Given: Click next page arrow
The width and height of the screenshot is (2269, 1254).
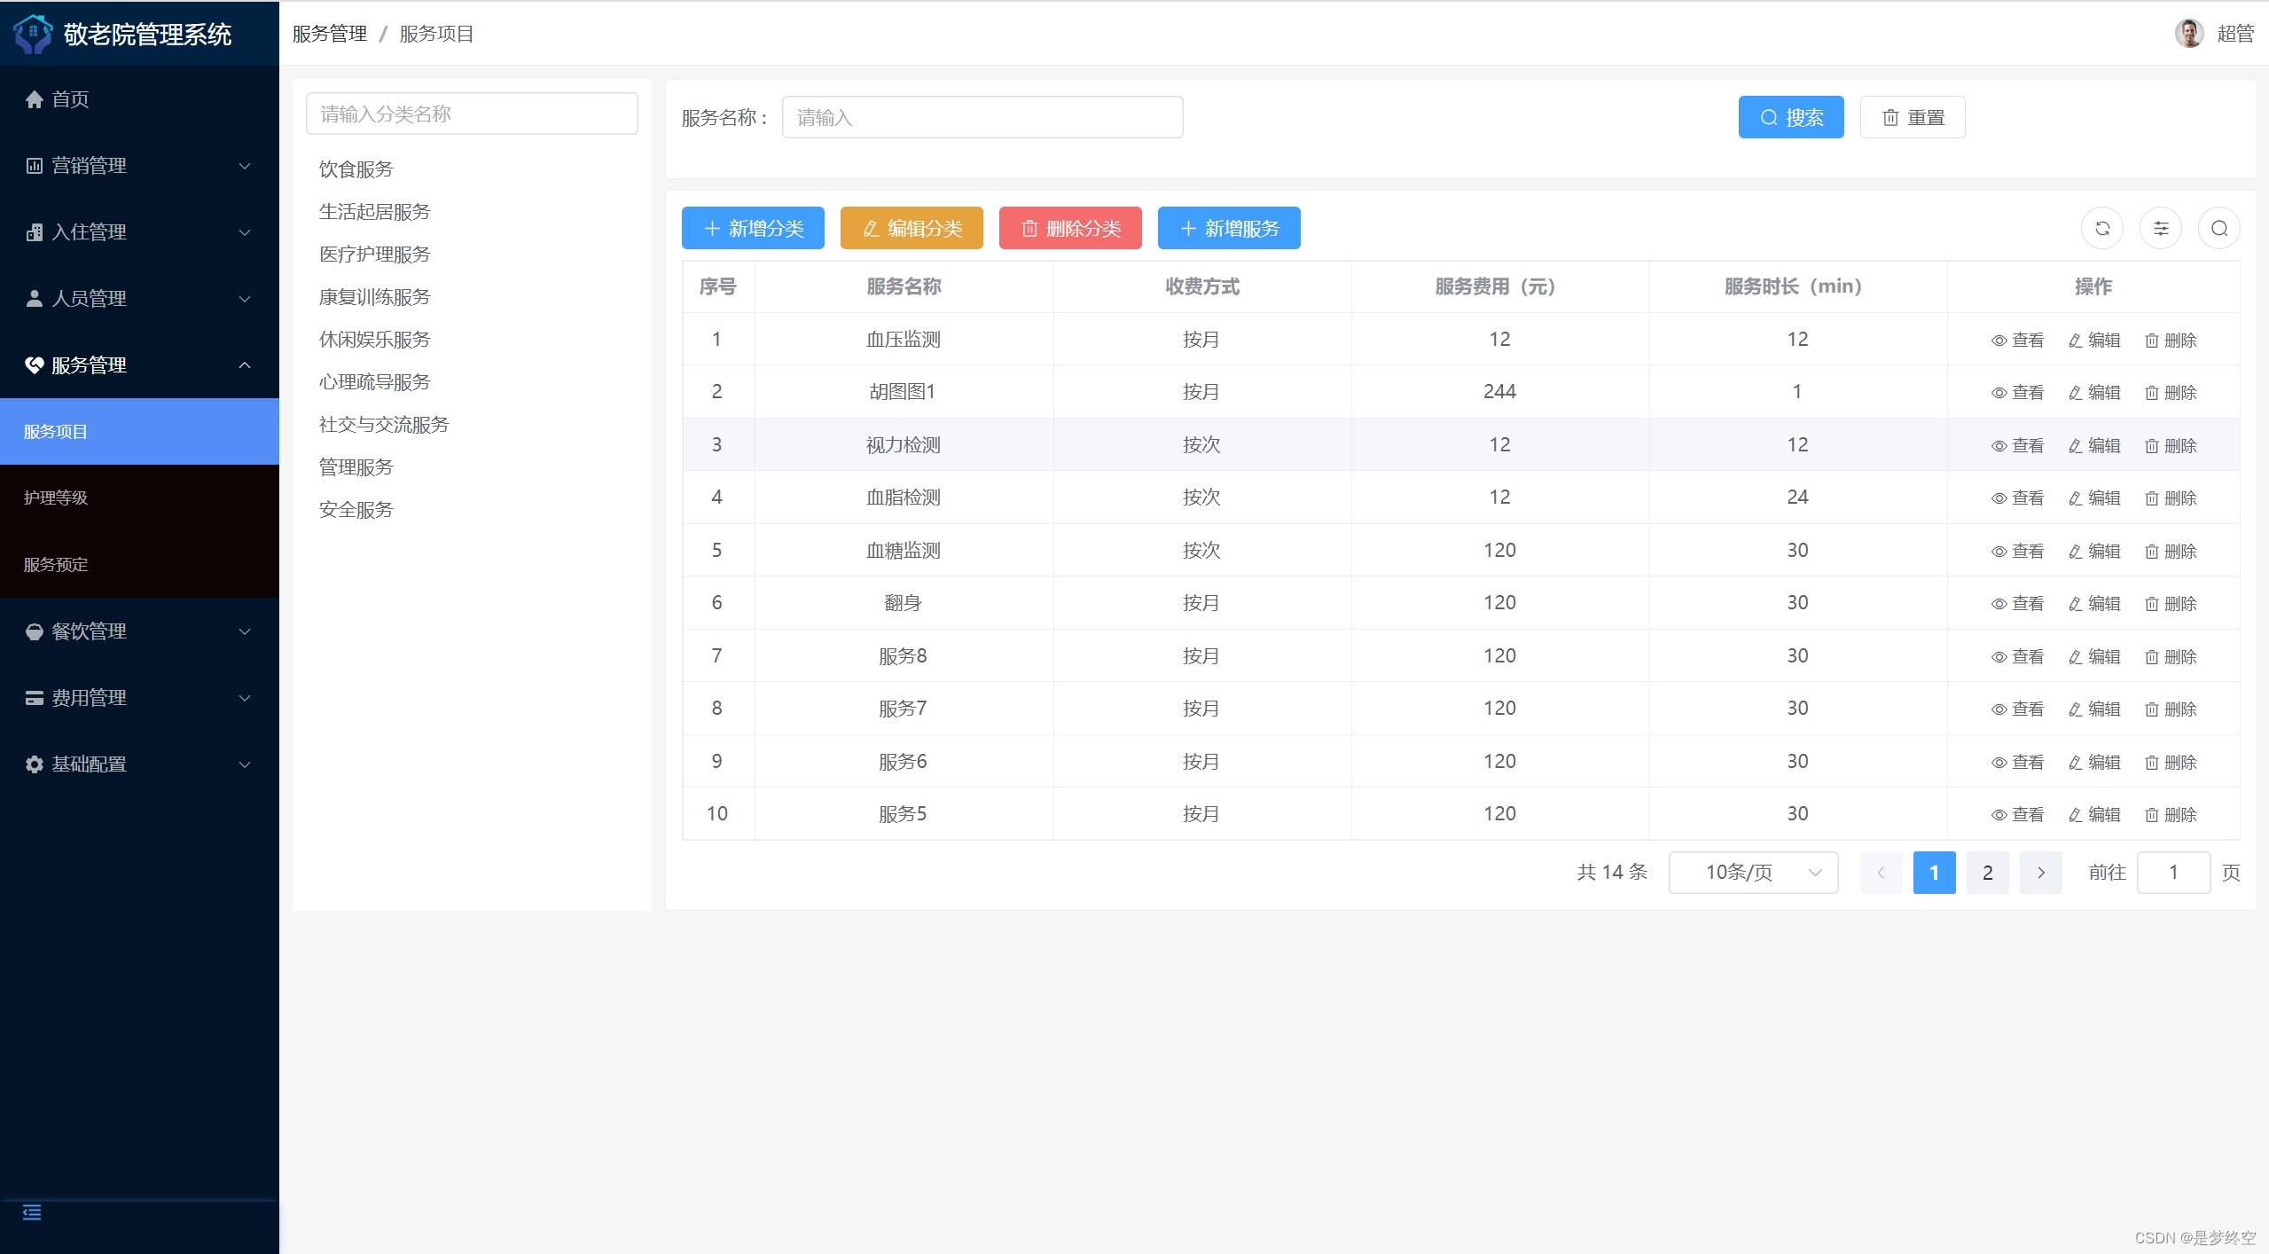Looking at the screenshot, I should [x=2040, y=873].
